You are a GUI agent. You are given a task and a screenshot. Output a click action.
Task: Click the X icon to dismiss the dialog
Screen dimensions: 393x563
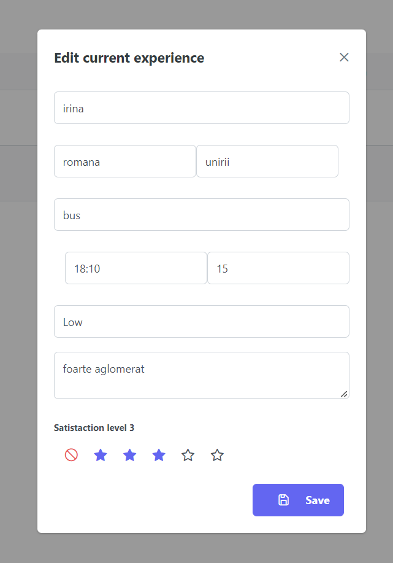coord(344,57)
